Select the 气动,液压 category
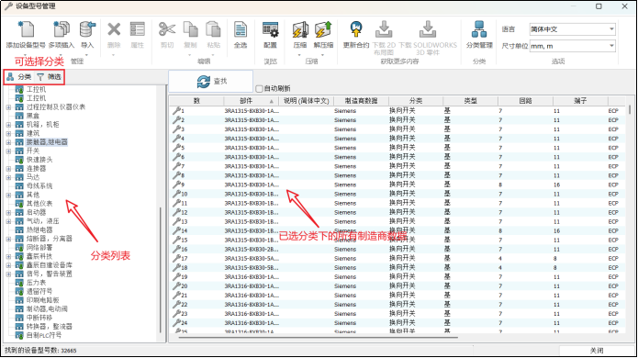This screenshot has width=638, height=358. [x=43, y=221]
